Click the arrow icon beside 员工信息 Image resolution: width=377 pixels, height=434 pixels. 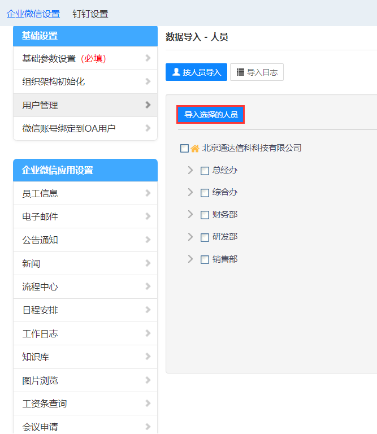pyautogui.click(x=148, y=193)
